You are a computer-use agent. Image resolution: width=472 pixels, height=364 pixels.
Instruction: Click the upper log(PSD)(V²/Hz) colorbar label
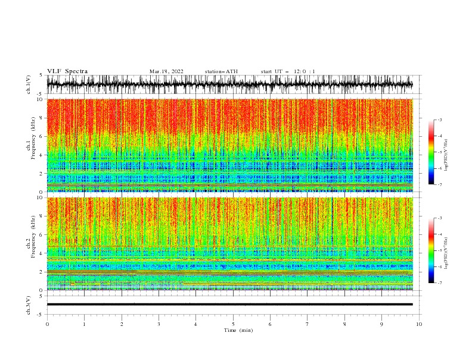[x=446, y=155]
